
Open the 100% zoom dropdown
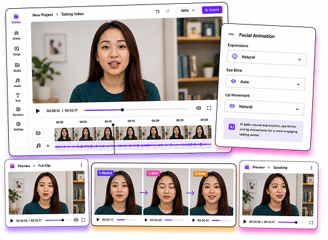(x=188, y=11)
